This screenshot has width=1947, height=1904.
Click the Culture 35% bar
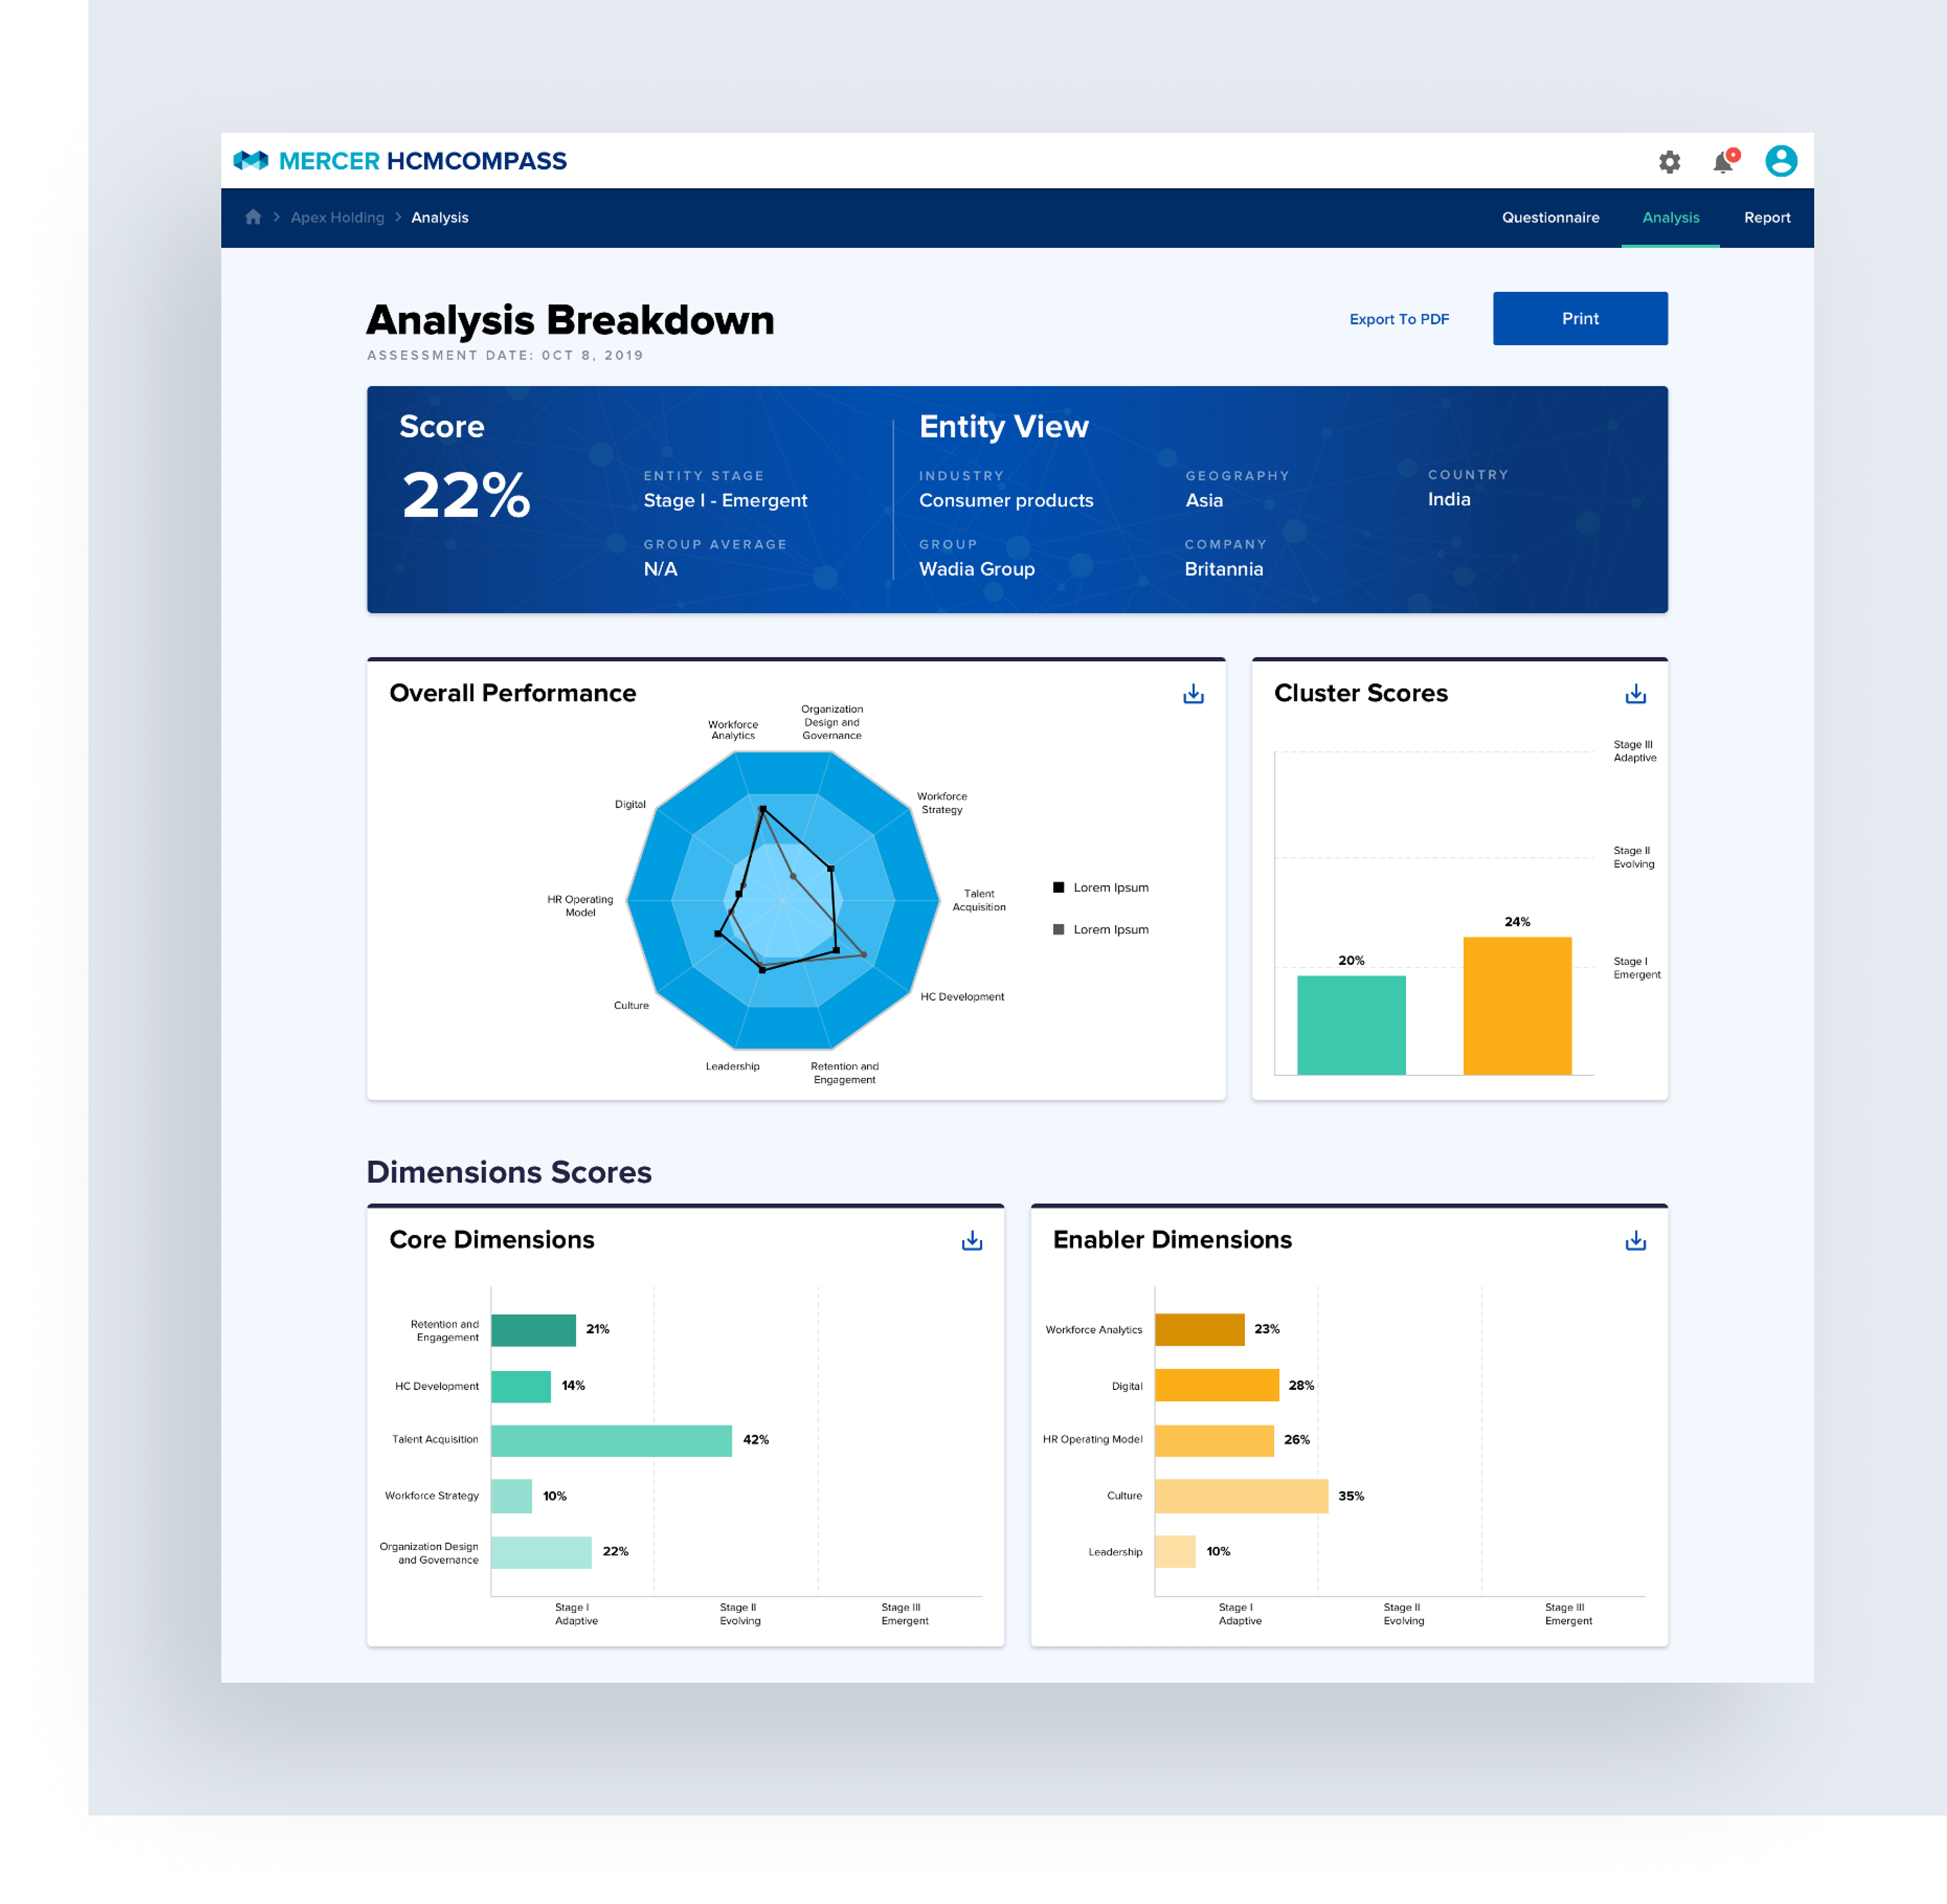pos(1241,1497)
